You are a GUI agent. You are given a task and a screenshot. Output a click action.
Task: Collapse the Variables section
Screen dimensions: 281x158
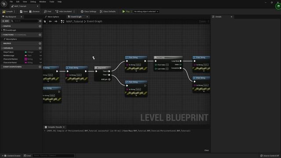point(2,48)
